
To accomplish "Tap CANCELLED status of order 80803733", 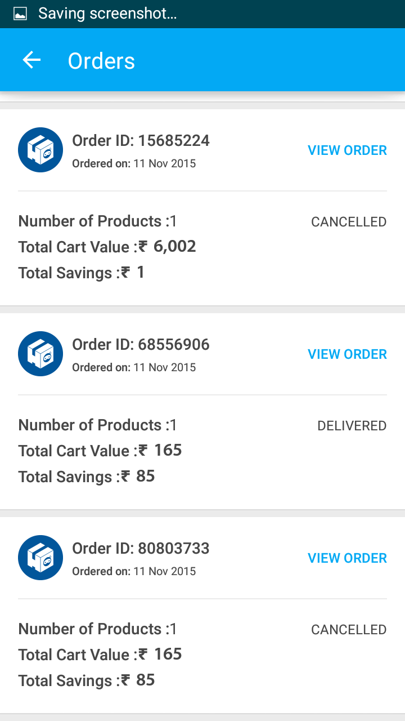I will (x=349, y=630).
